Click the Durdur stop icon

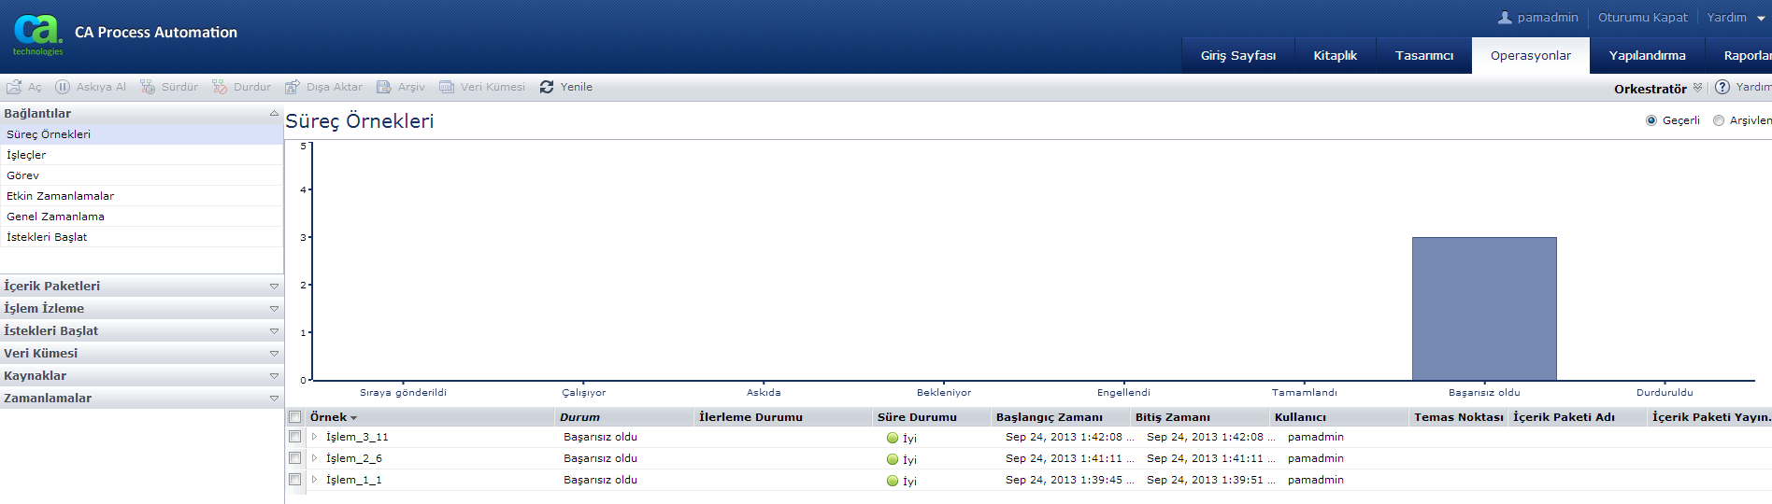click(x=220, y=87)
